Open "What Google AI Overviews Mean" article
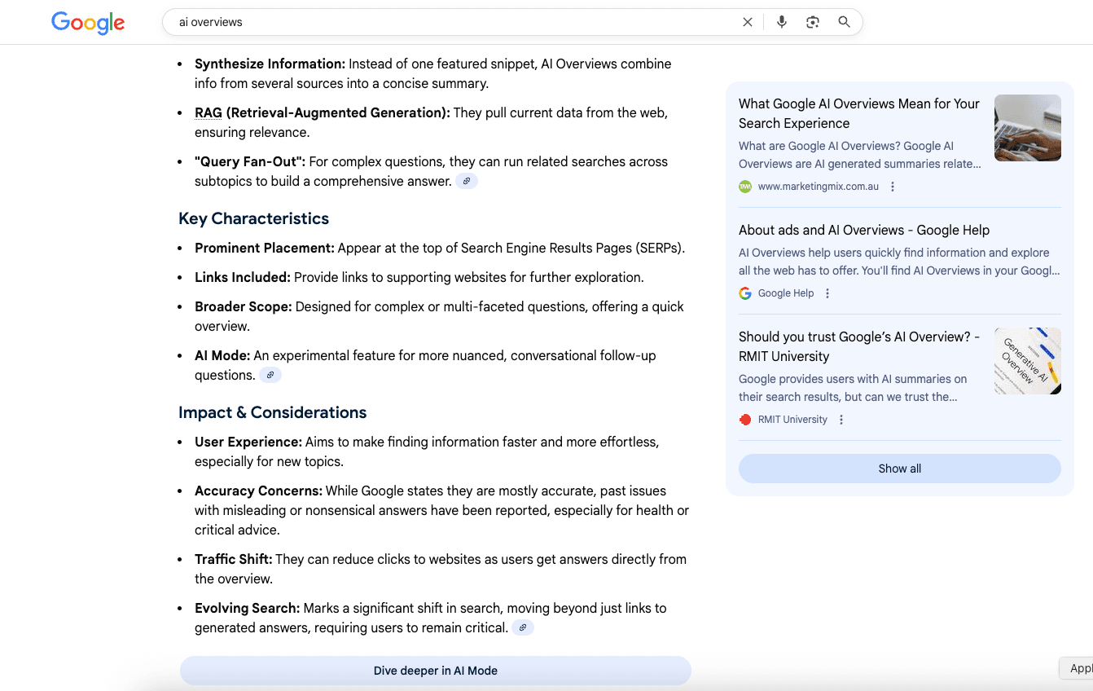The image size is (1093, 691). click(x=858, y=112)
